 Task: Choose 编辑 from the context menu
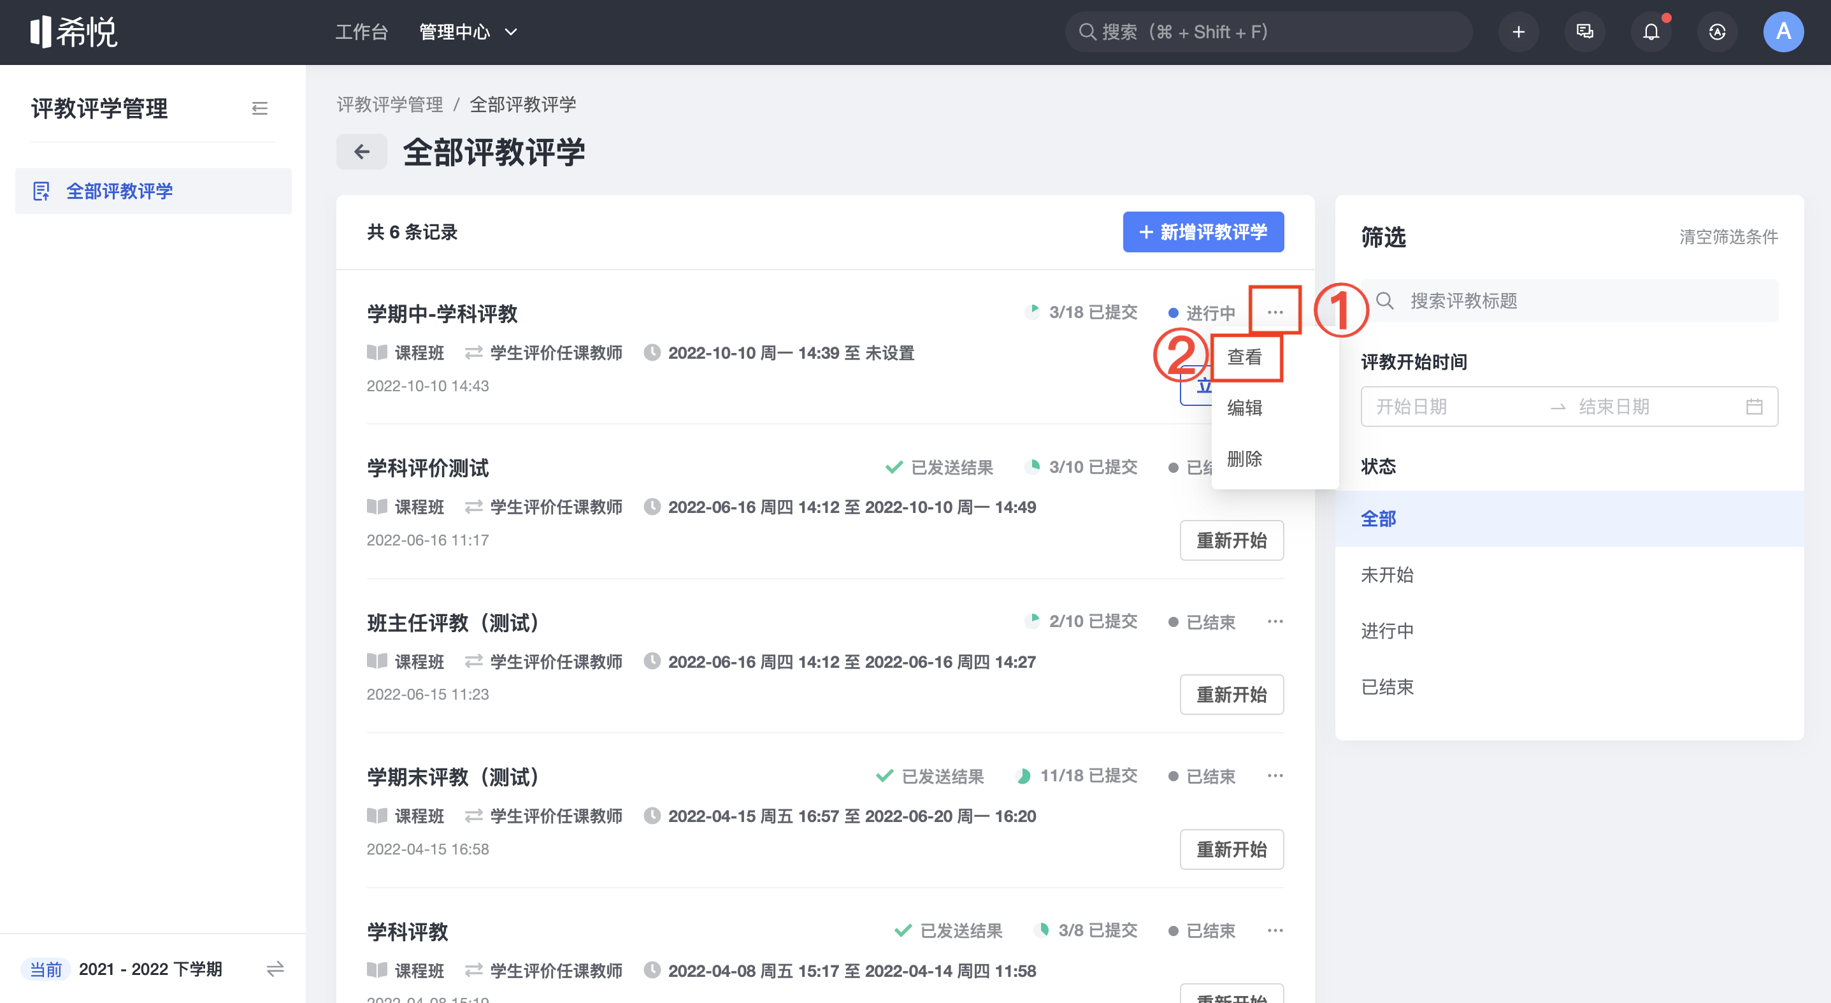click(x=1246, y=408)
